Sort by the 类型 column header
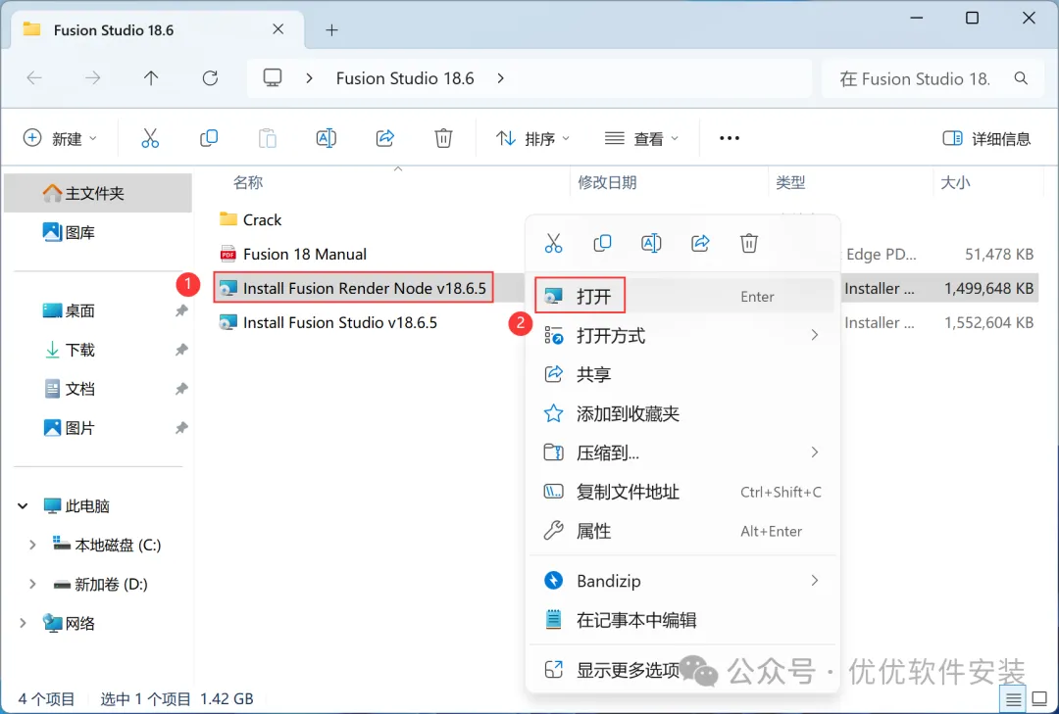The width and height of the screenshot is (1059, 714). (x=790, y=182)
